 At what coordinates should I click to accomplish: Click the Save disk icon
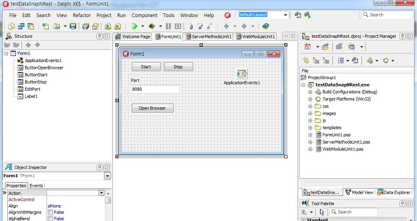click(73, 26)
